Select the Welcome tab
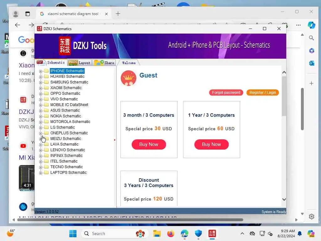This screenshot has height=241, width=321. pyautogui.click(x=129, y=63)
